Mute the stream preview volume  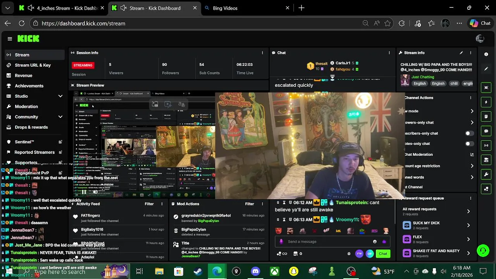point(95,192)
